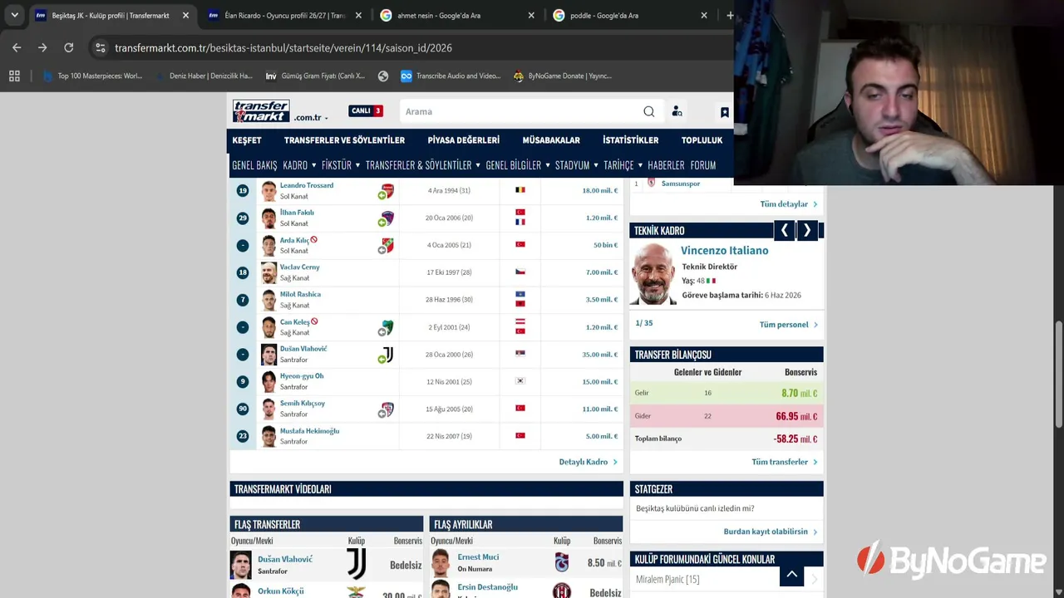This screenshot has height=598, width=1064.
Task: Close the 'ahmet nesin' Google tab
Action: coord(531,15)
